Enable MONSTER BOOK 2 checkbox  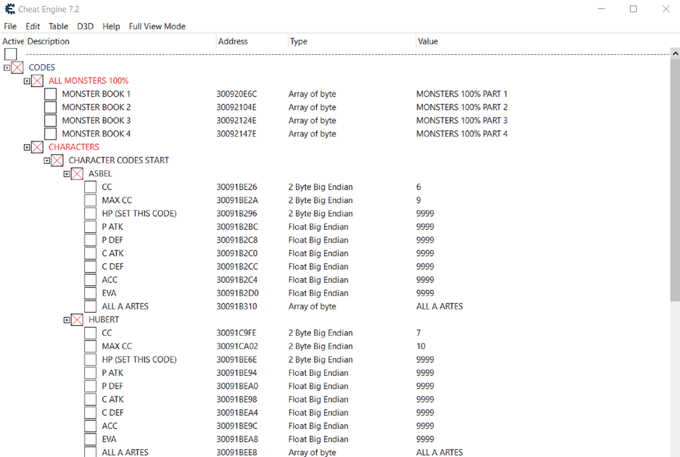tap(50, 107)
